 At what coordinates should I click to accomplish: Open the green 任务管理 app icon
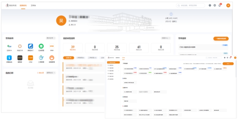pos(41,46)
